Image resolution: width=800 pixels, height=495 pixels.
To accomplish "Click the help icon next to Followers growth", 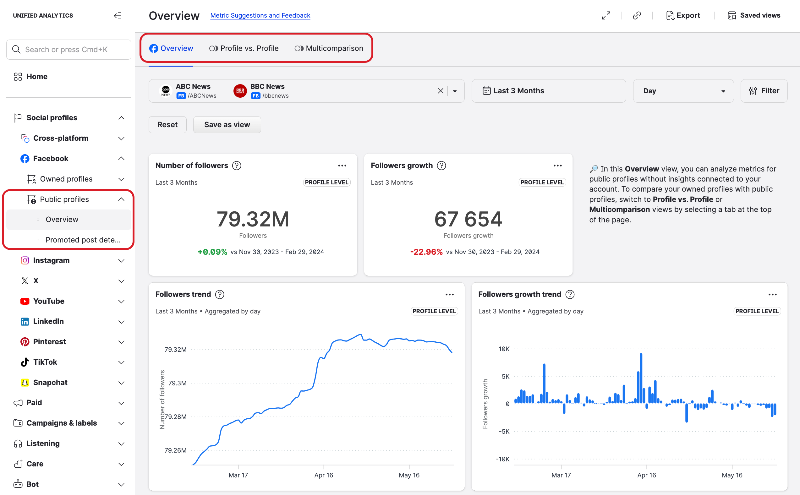I will pyautogui.click(x=441, y=166).
